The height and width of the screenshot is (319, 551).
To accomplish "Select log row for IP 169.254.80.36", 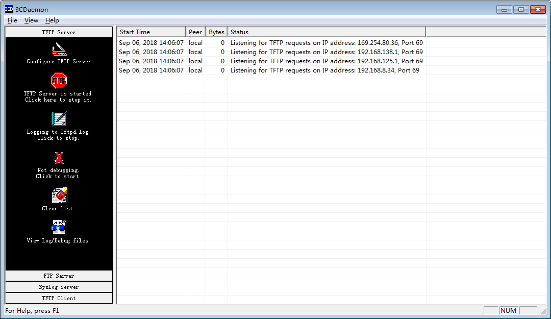I will [x=271, y=43].
